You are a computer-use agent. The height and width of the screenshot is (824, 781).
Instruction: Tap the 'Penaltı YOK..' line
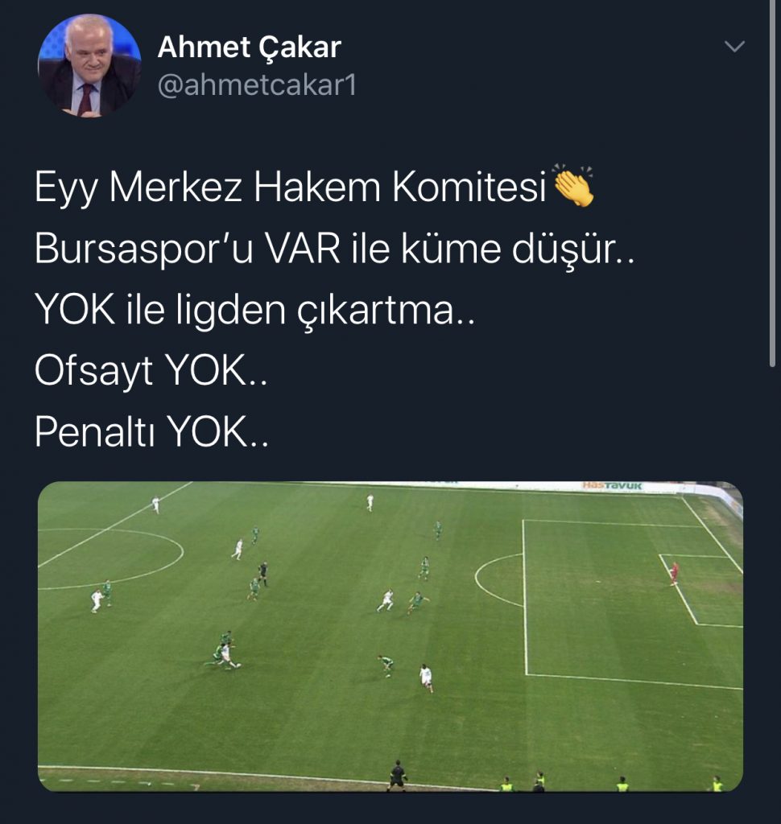(151, 432)
